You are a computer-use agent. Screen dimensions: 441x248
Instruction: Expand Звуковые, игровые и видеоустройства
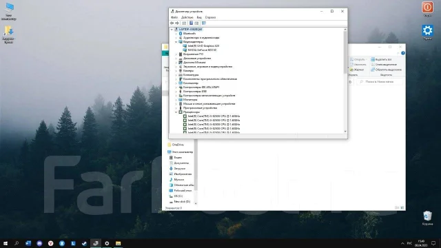coord(176,67)
